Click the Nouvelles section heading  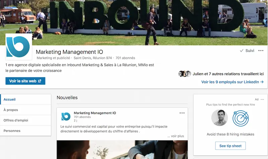(x=67, y=97)
